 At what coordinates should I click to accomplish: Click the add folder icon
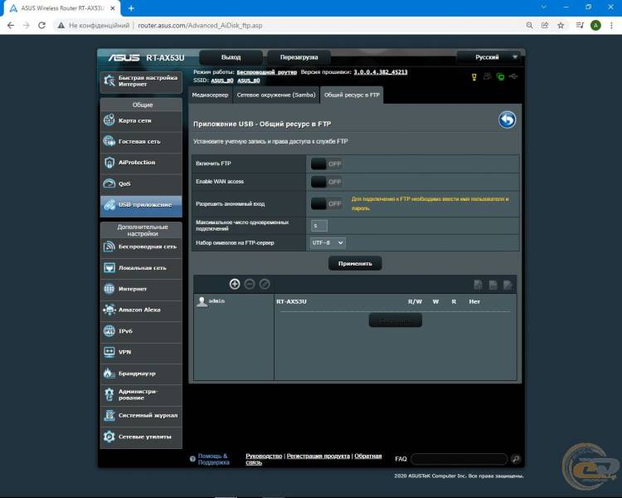click(x=479, y=285)
